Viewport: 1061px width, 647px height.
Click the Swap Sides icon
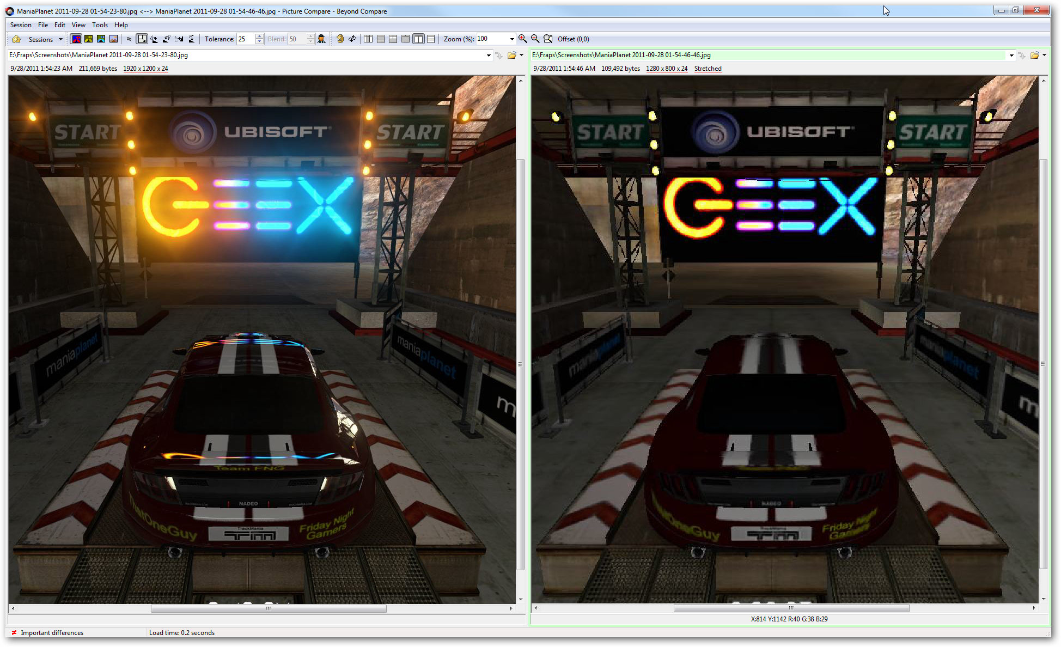(x=352, y=39)
